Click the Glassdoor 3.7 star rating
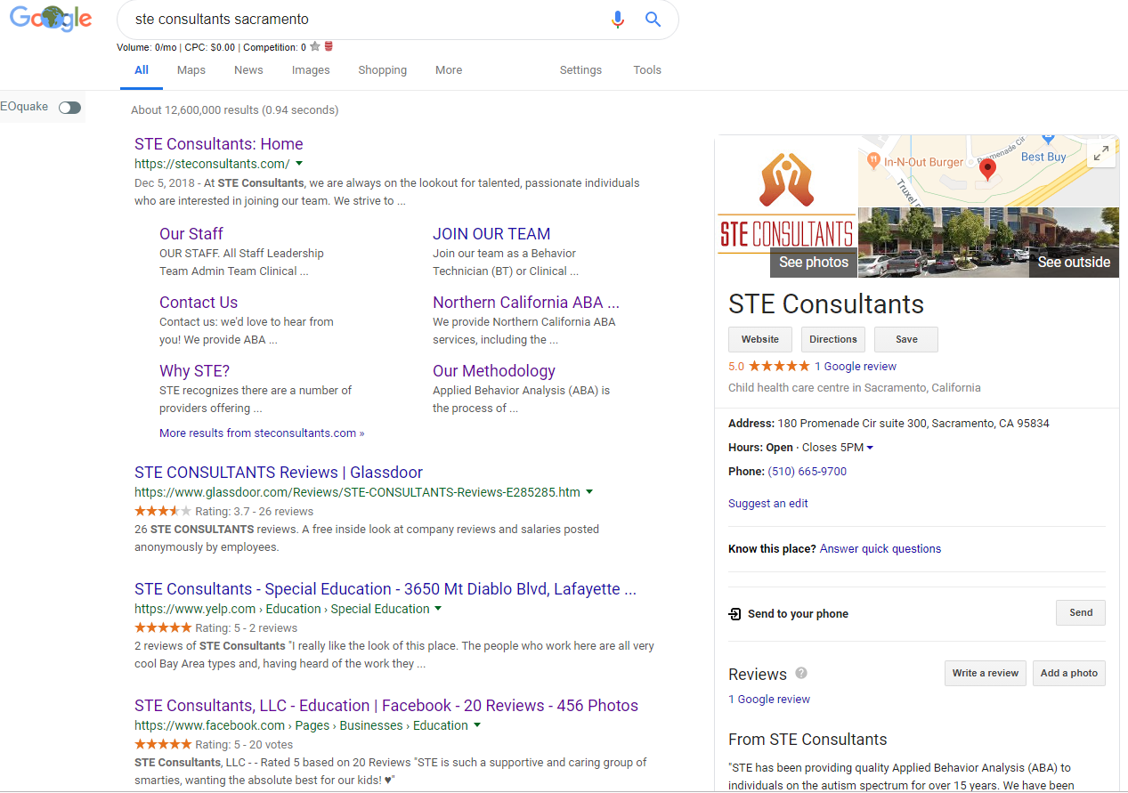1128x793 pixels. [x=163, y=512]
